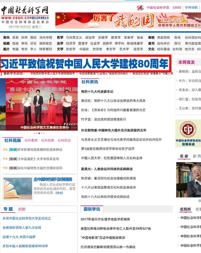Open the 社科资讯 section heading
The width and height of the screenshot is (201, 253).
pos(90,82)
